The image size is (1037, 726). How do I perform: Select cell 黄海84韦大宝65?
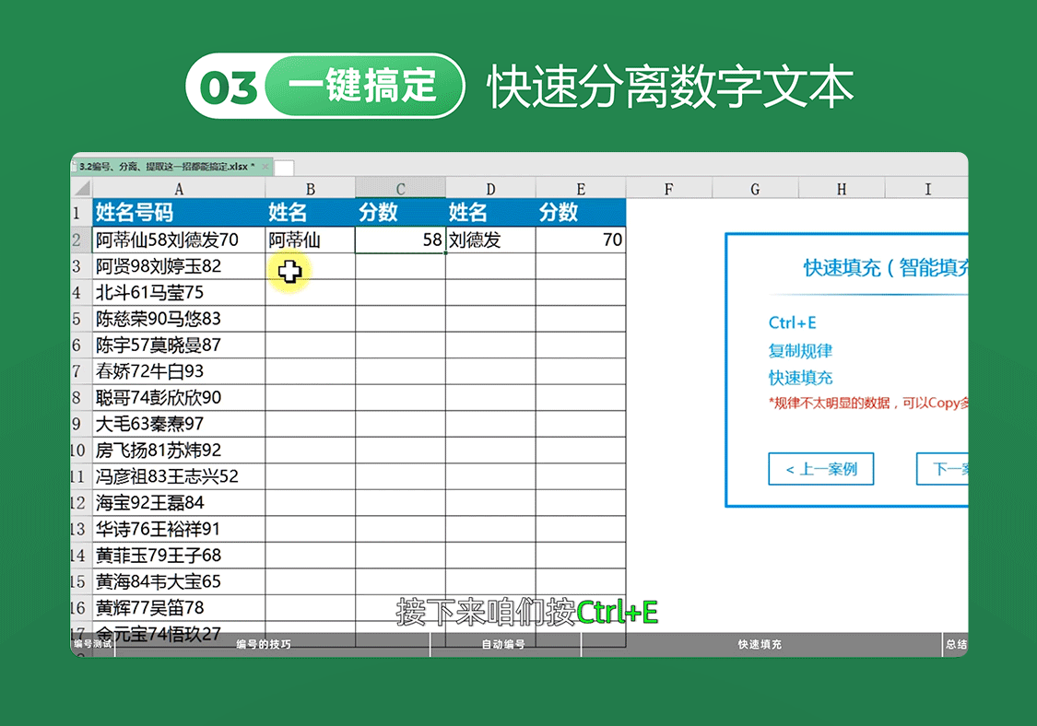point(179,581)
